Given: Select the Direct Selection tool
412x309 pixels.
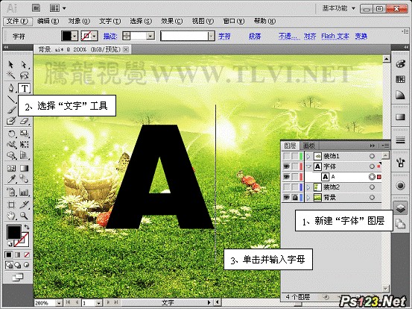Looking at the screenshot, I should (x=24, y=64).
